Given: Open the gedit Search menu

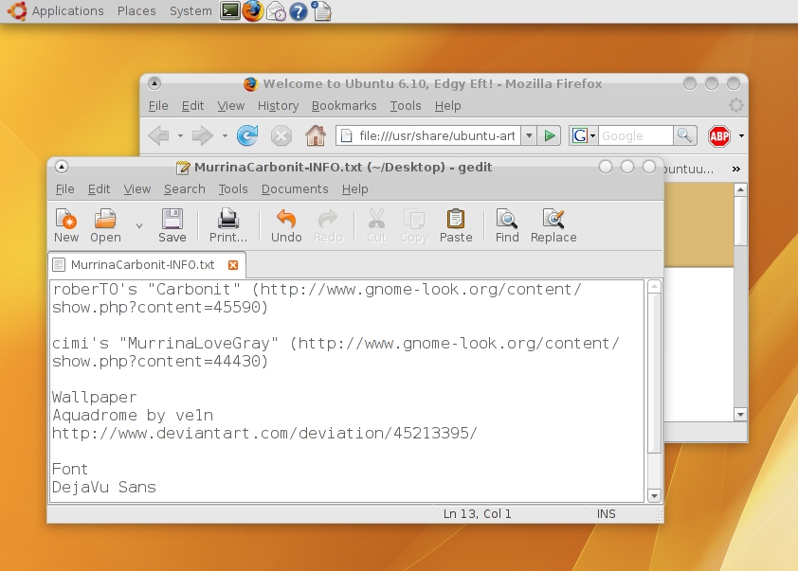Looking at the screenshot, I should [184, 189].
